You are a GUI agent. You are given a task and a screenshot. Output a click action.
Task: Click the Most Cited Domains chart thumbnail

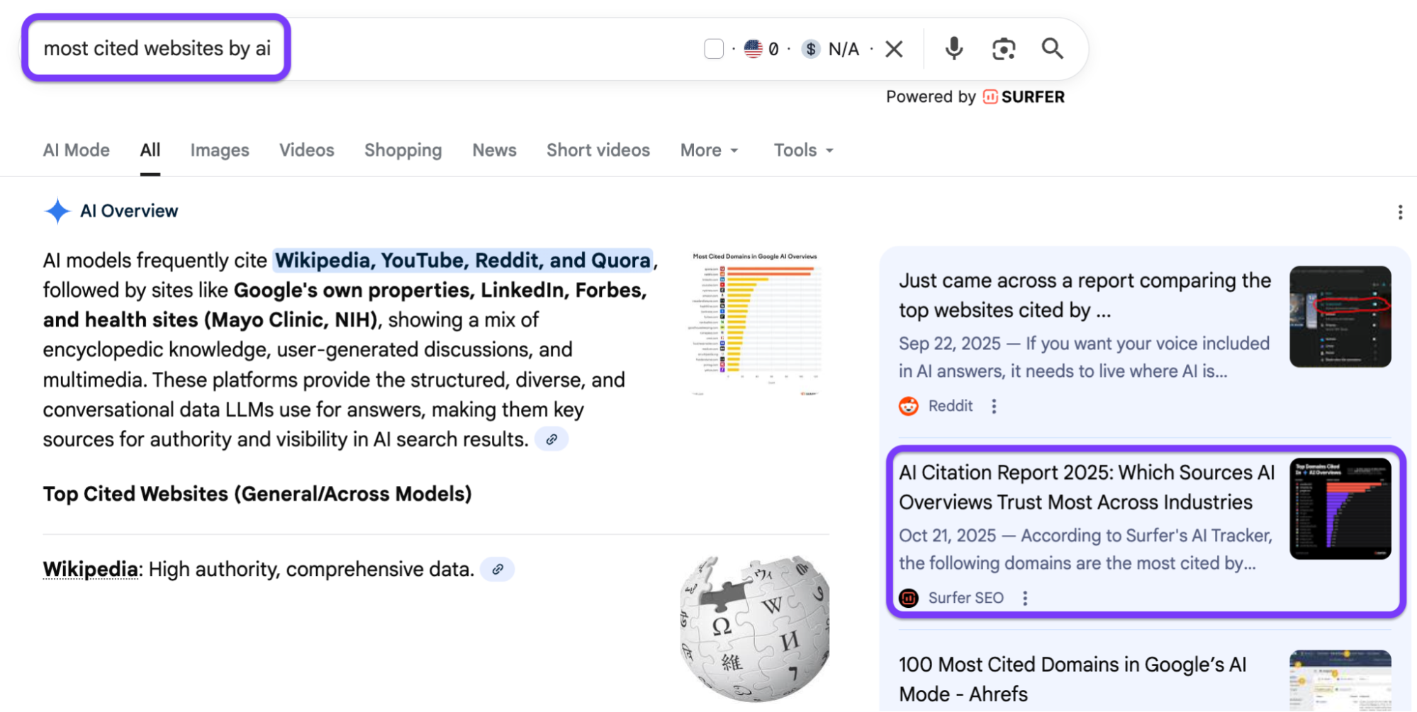pos(755,323)
